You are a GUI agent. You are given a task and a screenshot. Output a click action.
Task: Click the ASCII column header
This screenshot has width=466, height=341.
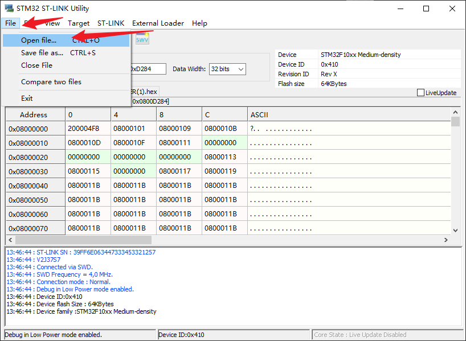point(349,114)
